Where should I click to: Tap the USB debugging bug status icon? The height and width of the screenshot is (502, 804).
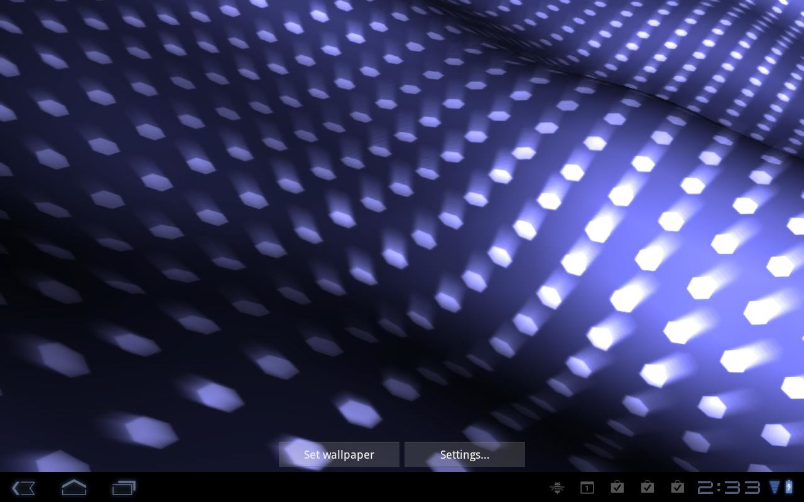pyautogui.click(x=558, y=488)
